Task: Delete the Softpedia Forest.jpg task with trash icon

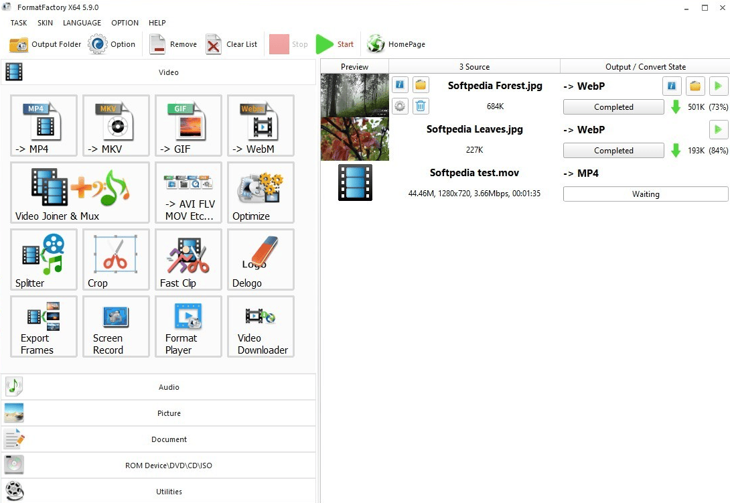Action: [421, 106]
